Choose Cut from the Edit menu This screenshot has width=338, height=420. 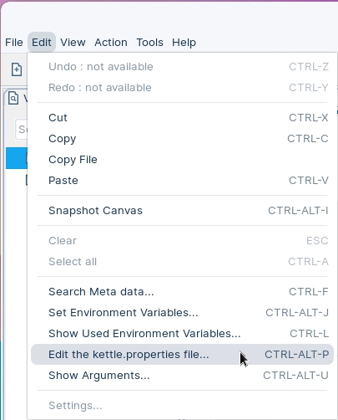coord(182,118)
